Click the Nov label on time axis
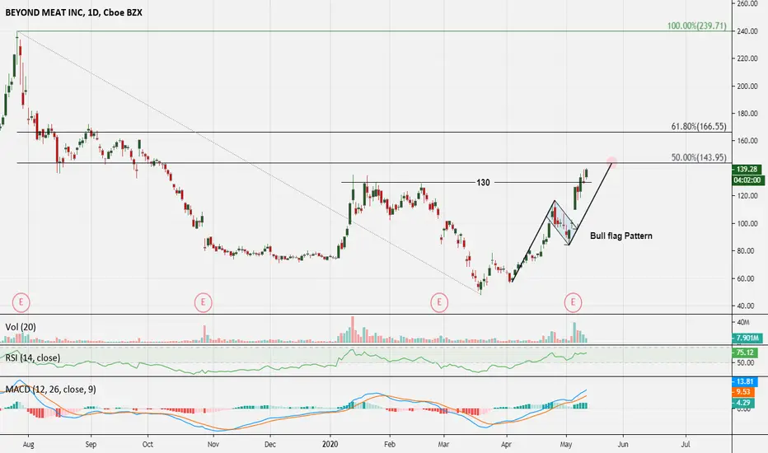The image size is (768, 453). pyautogui.click(x=213, y=445)
